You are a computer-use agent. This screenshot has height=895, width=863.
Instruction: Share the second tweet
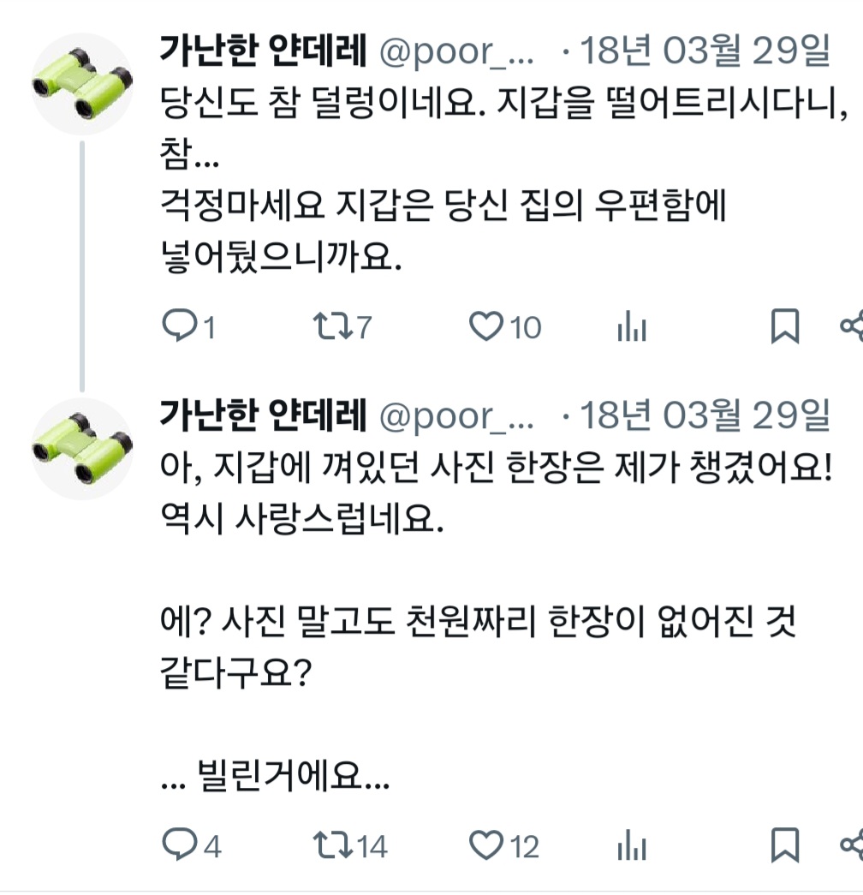point(853,846)
